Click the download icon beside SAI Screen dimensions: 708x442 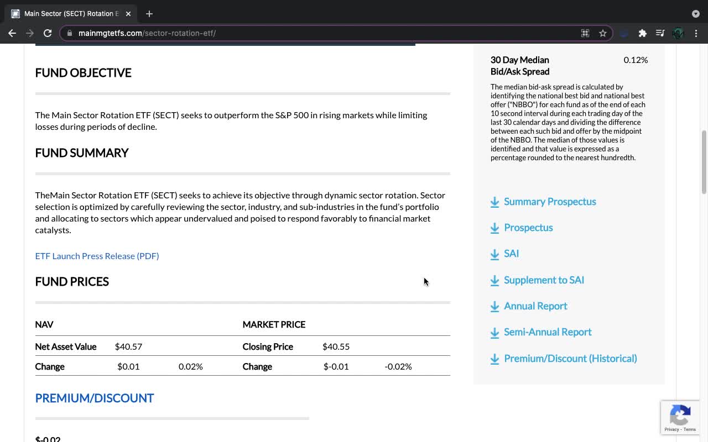494,254
